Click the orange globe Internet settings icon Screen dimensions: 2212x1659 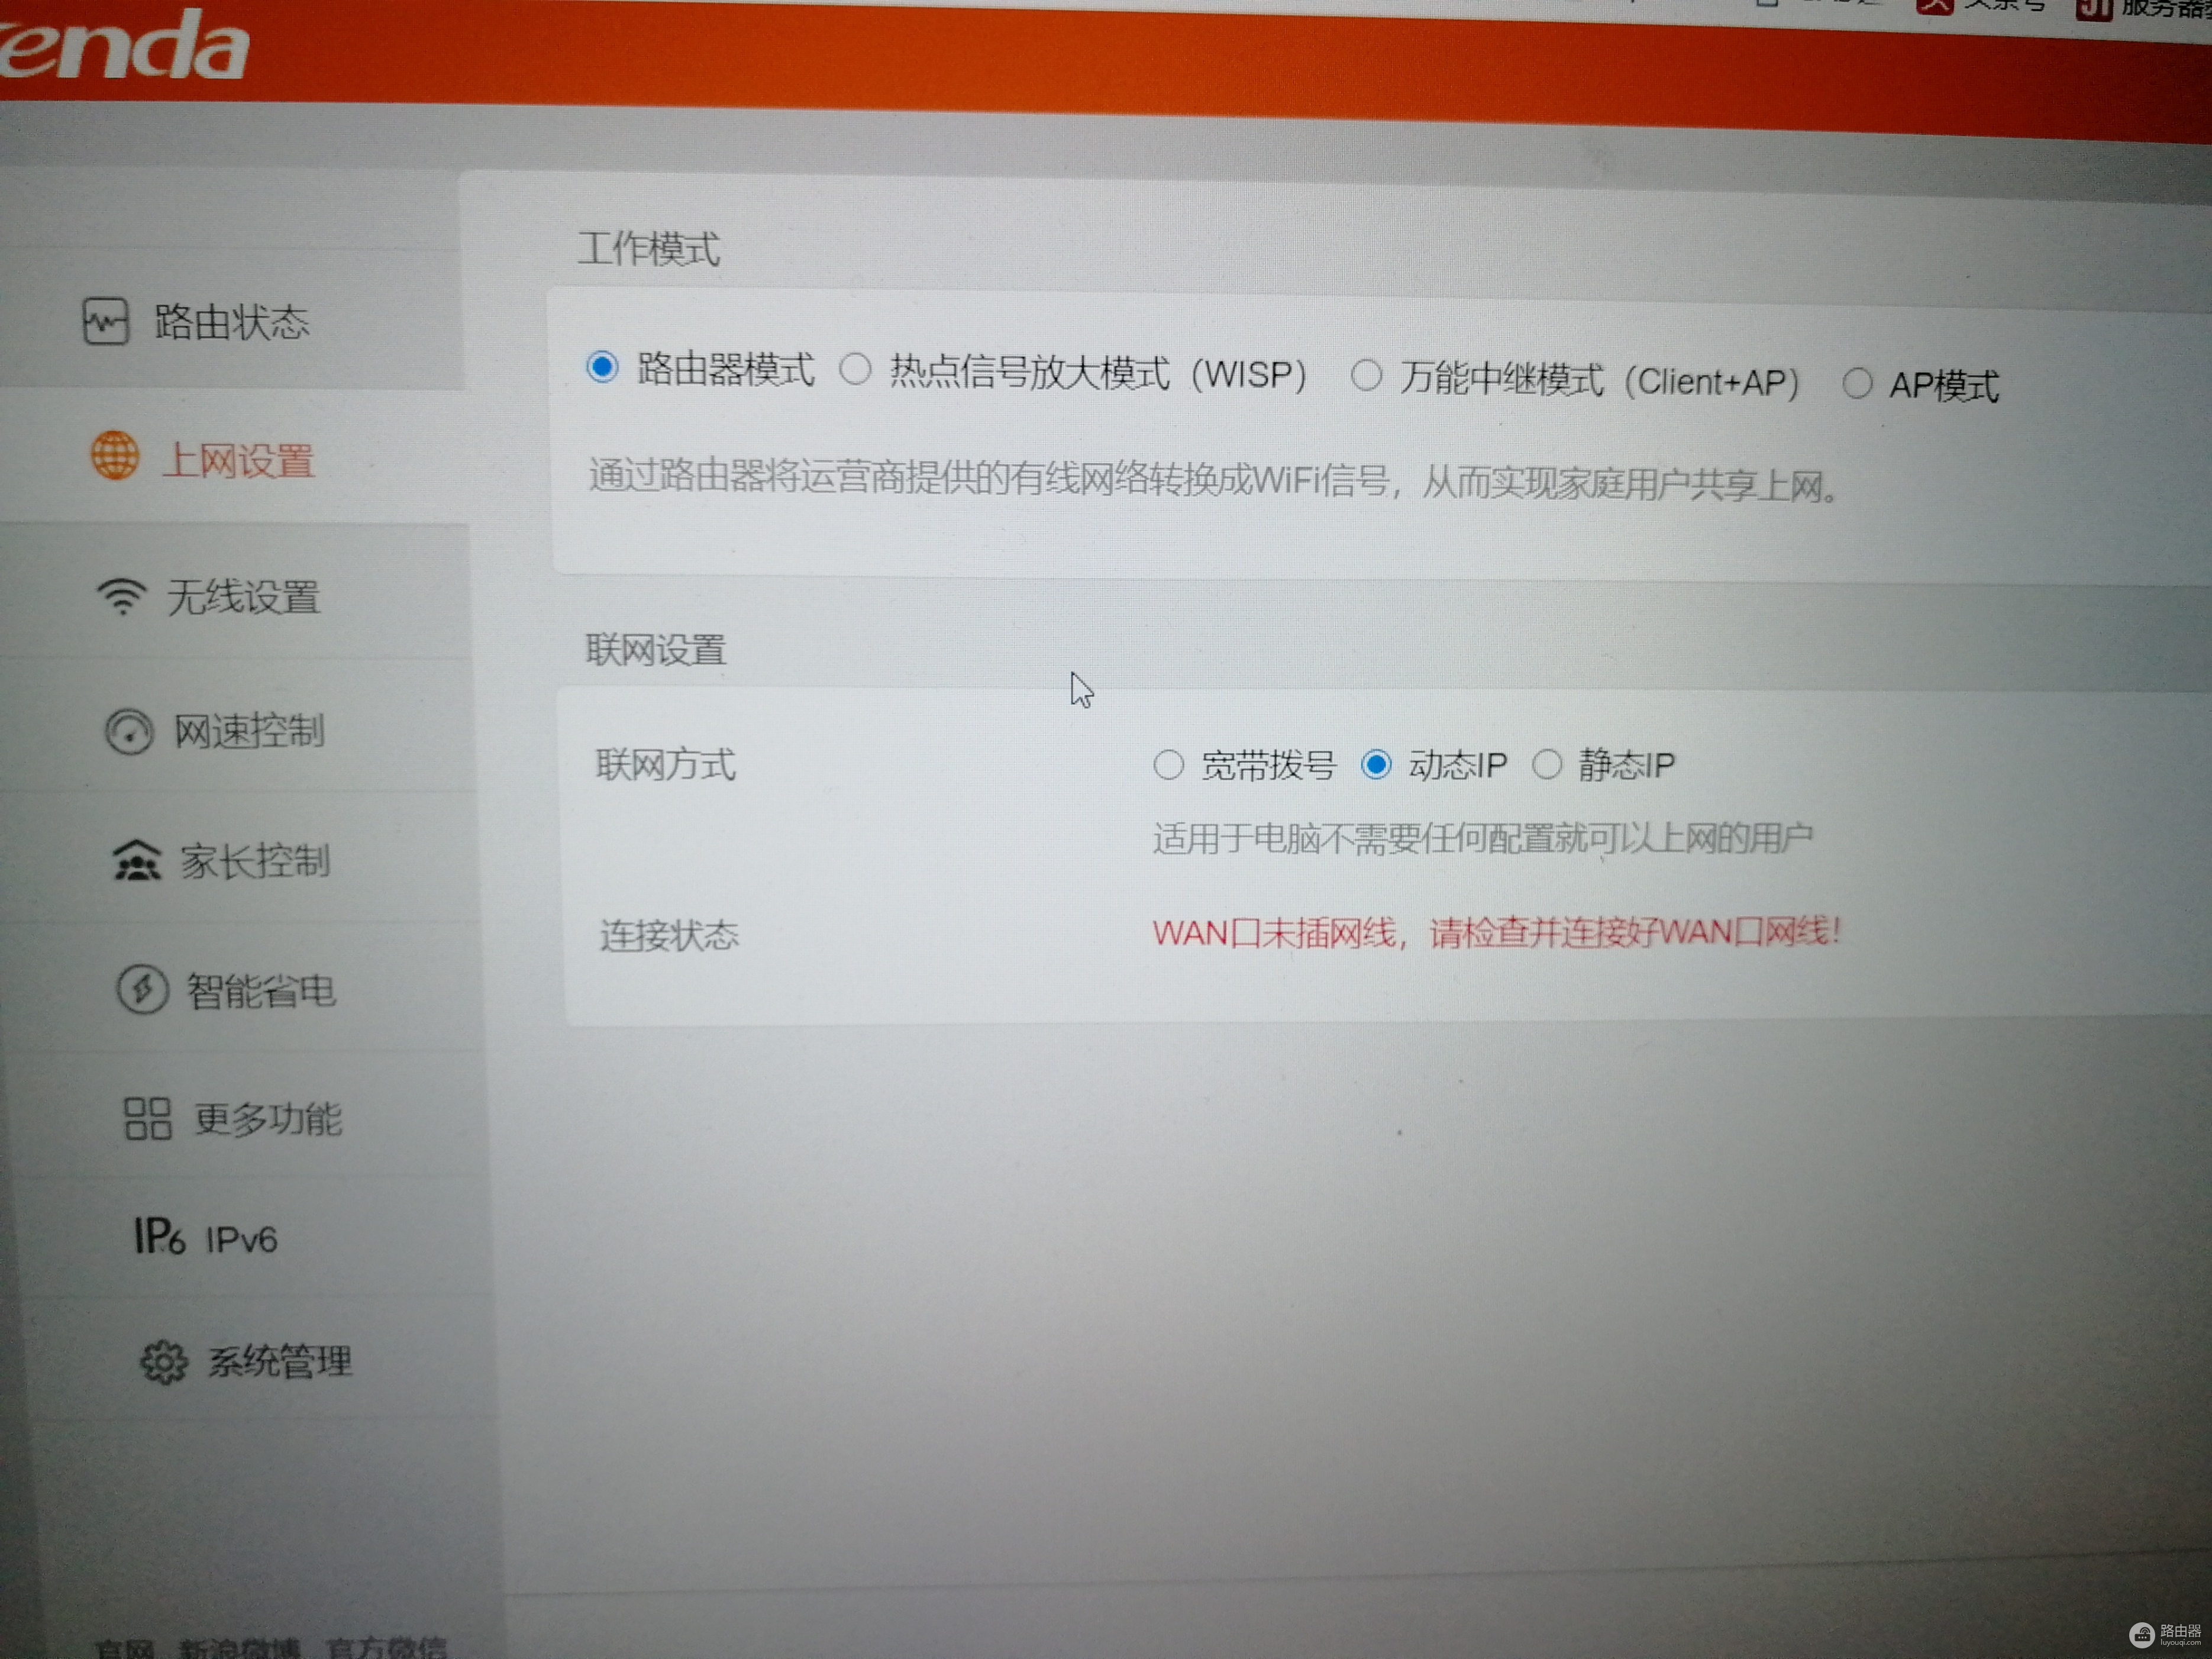[x=116, y=456]
